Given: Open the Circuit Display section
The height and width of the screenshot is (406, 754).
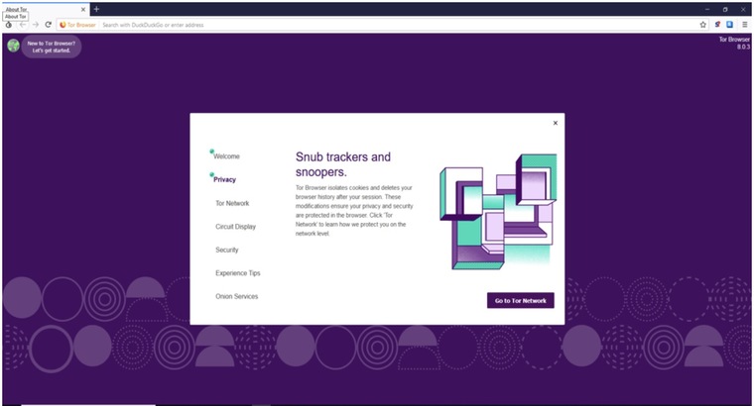Looking at the screenshot, I should [235, 226].
